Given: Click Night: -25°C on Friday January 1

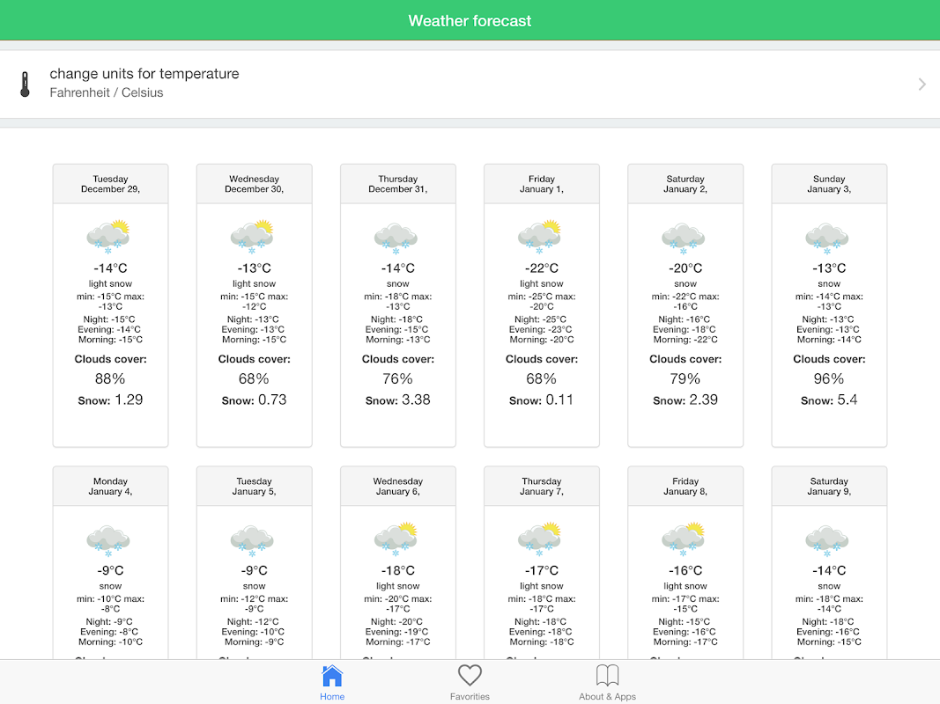Looking at the screenshot, I should pyautogui.click(x=541, y=319).
